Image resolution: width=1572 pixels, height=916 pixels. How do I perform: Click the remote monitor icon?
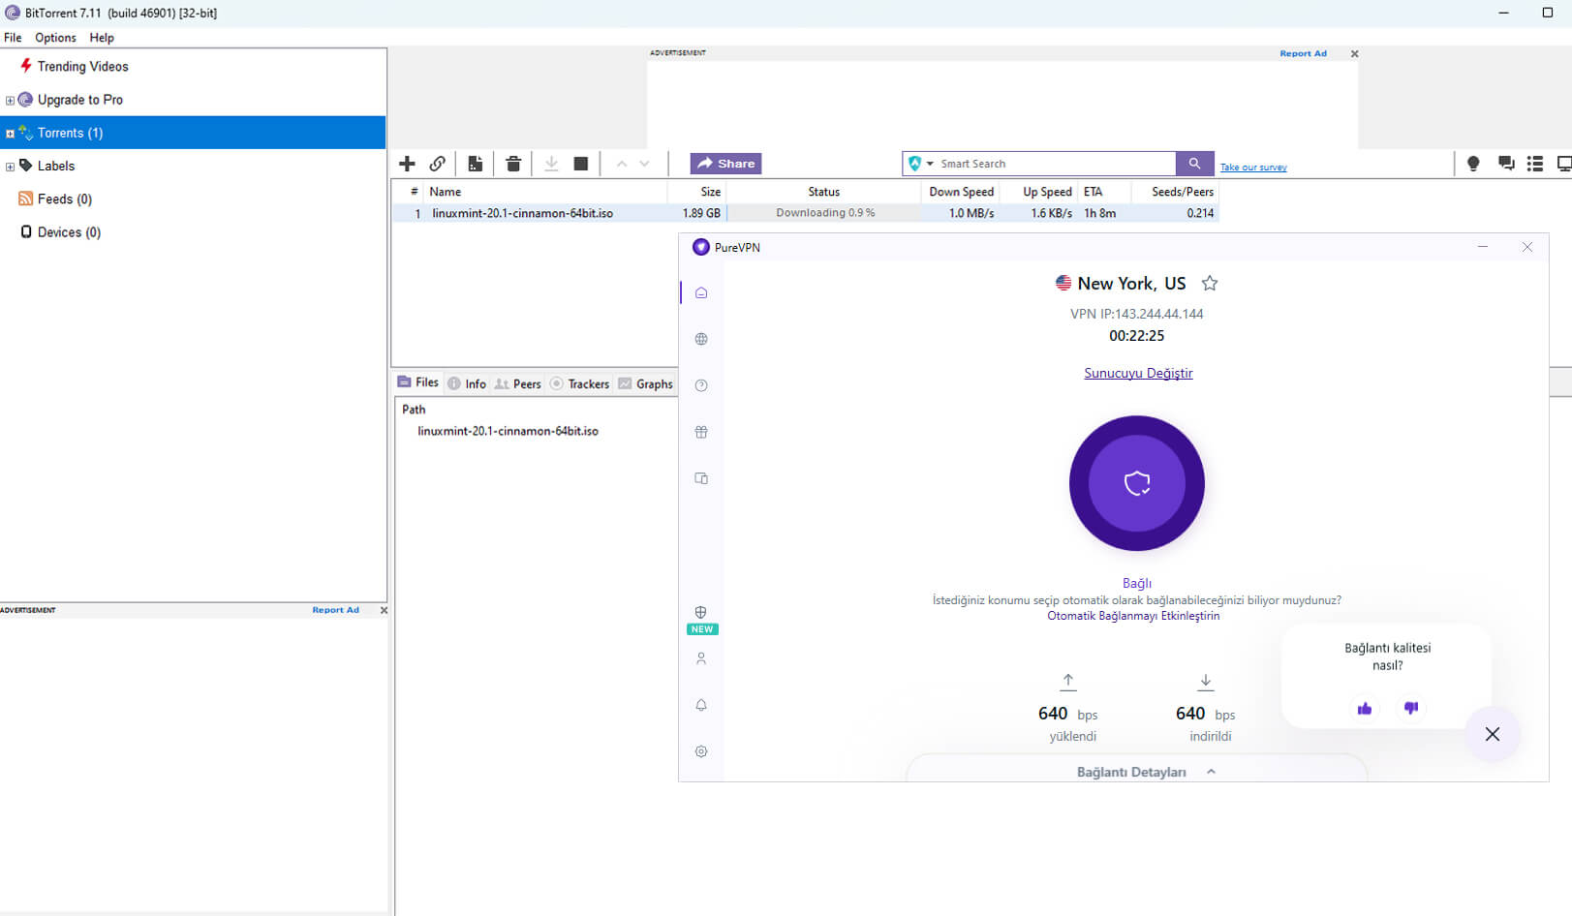pyautogui.click(x=1563, y=164)
